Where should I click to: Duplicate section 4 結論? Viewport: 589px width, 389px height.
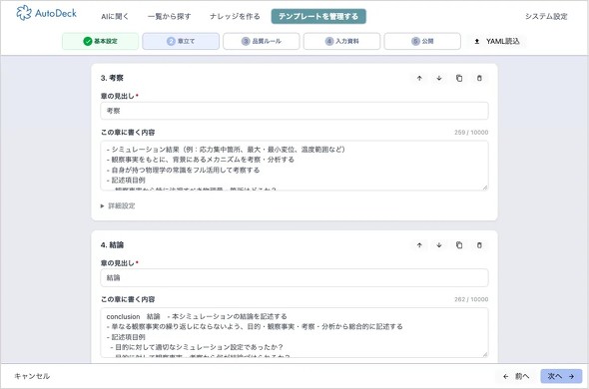459,245
